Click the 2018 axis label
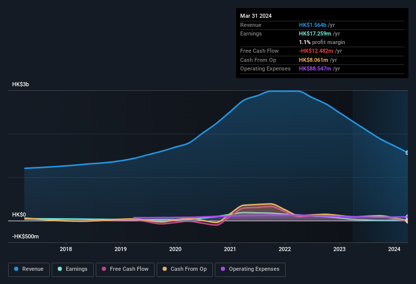The height and width of the screenshot is (284, 416). tap(66, 249)
